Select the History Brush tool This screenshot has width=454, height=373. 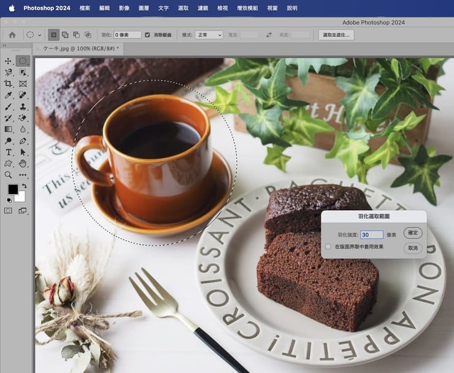[8, 118]
